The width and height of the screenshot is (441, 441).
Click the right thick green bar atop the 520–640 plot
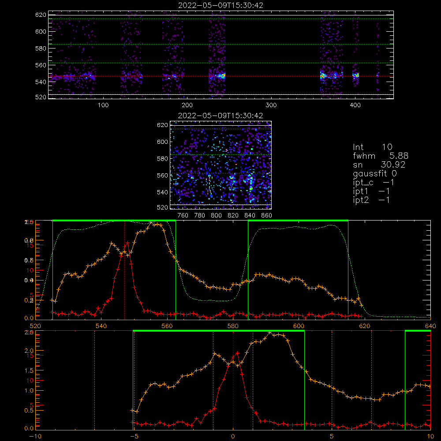298,220
